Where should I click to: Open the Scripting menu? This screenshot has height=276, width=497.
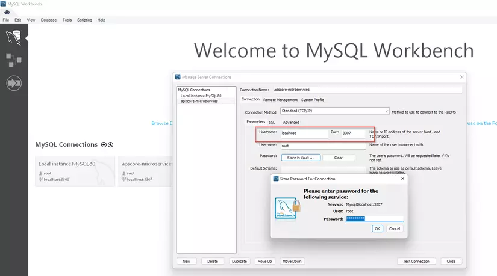coord(84,20)
